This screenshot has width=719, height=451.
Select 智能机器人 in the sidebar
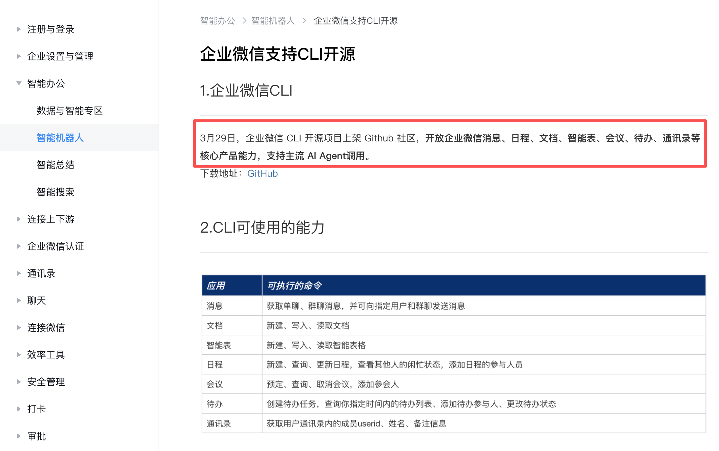[60, 138]
